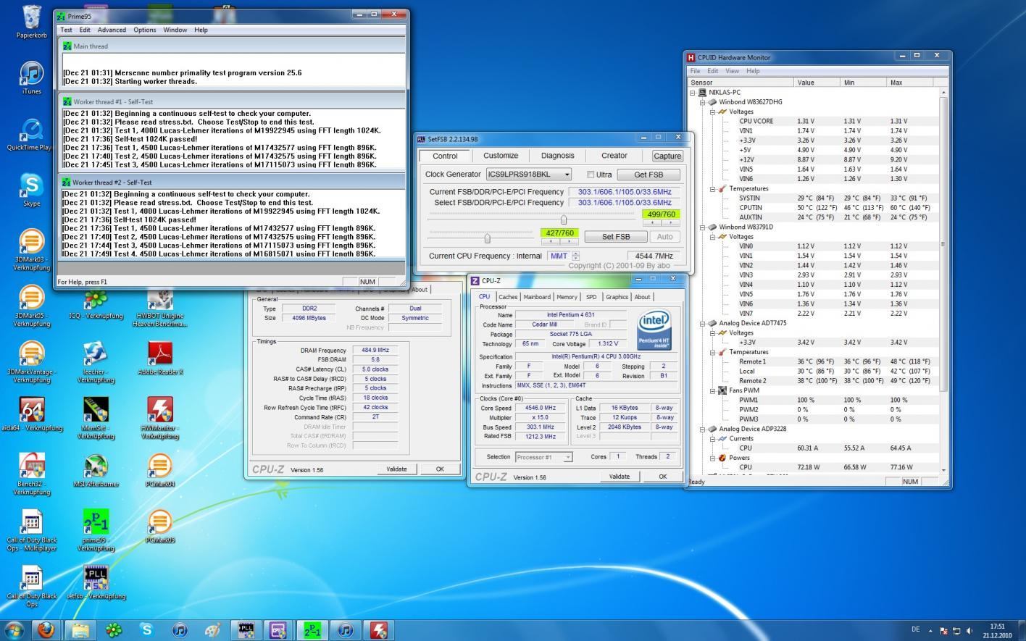Click OK in the CPU-Z memory window

point(439,469)
